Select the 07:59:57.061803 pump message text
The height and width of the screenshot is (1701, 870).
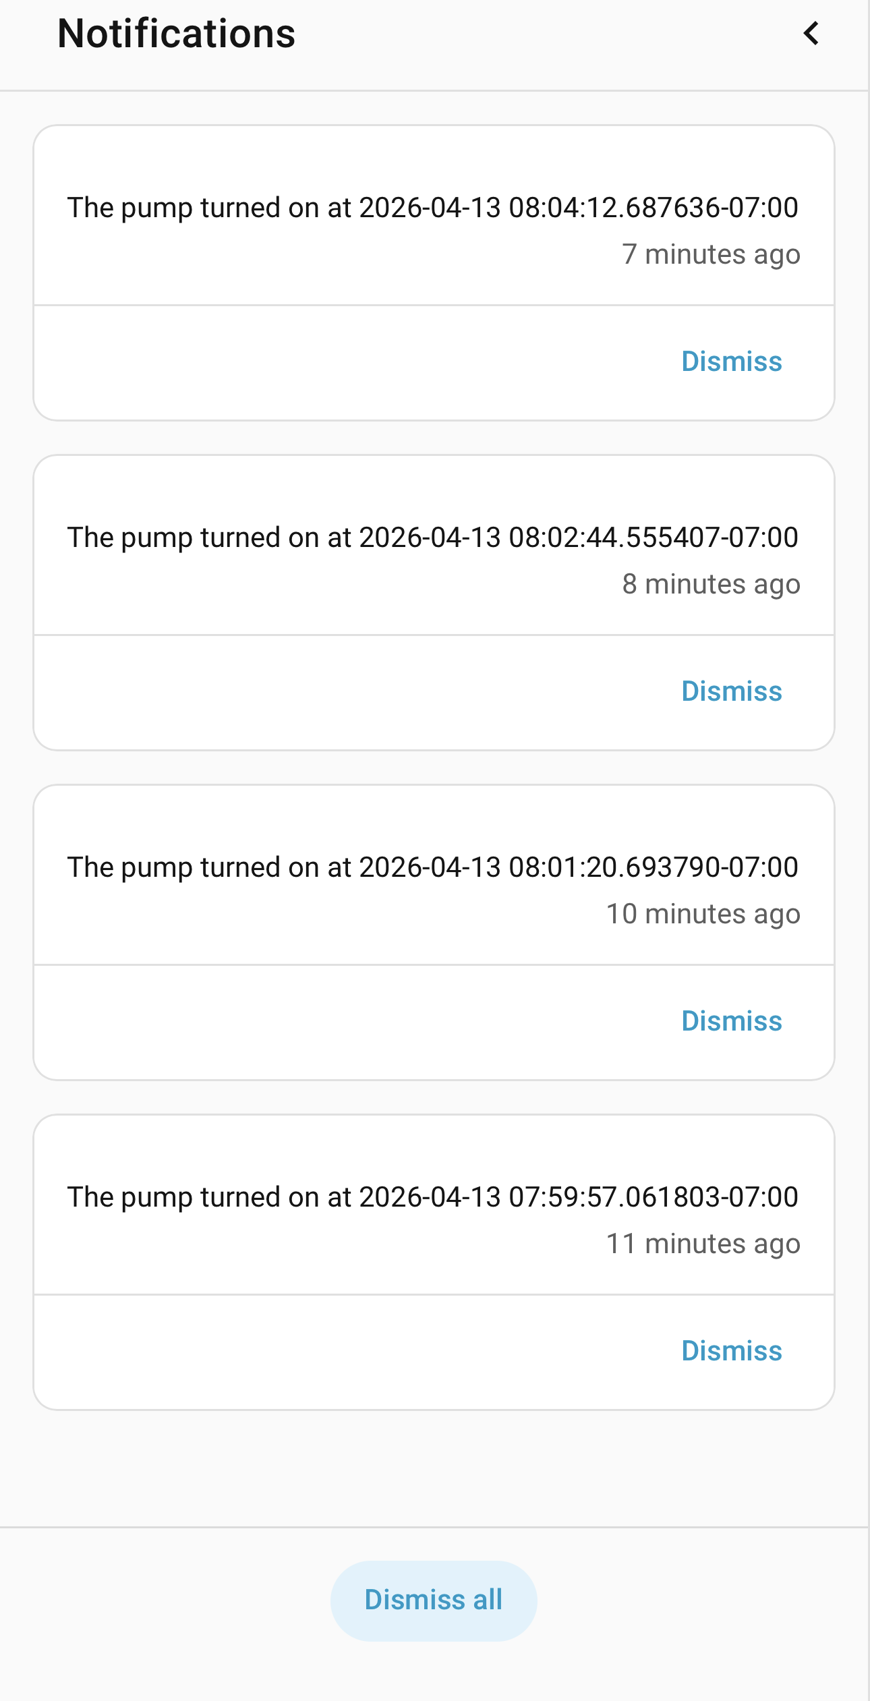click(x=433, y=1197)
